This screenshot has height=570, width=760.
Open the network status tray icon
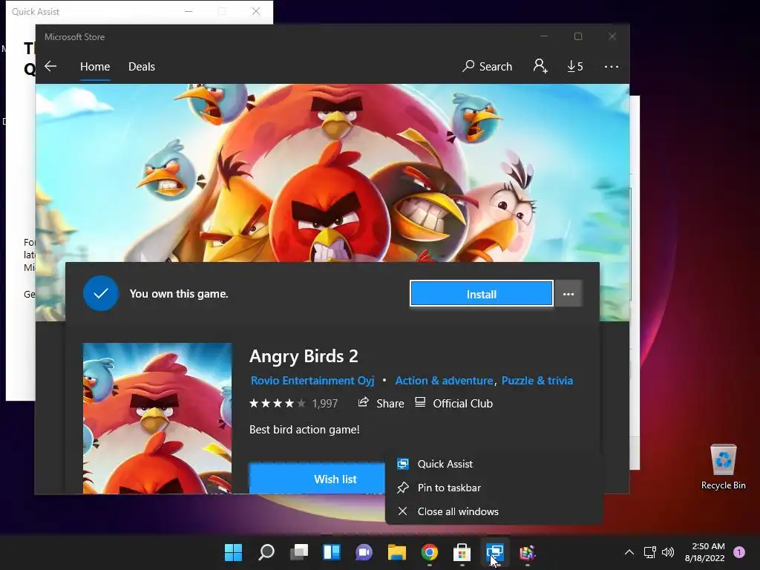[x=649, y=552]
